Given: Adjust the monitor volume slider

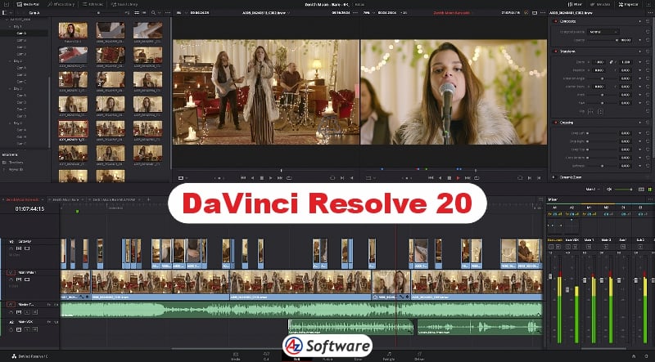Looking at the screenshot, I should click(x=624, y=190).
